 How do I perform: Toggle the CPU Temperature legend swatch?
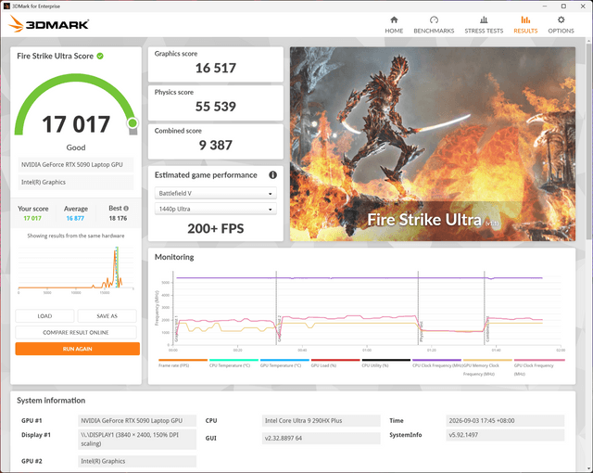click(x=233, y=360)
